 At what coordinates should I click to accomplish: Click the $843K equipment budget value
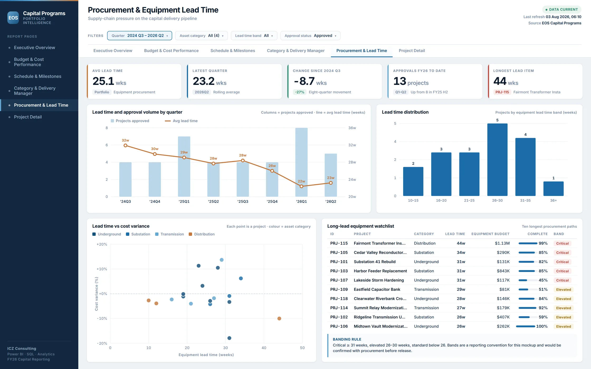pyautogui.click(x=503, y=271)
